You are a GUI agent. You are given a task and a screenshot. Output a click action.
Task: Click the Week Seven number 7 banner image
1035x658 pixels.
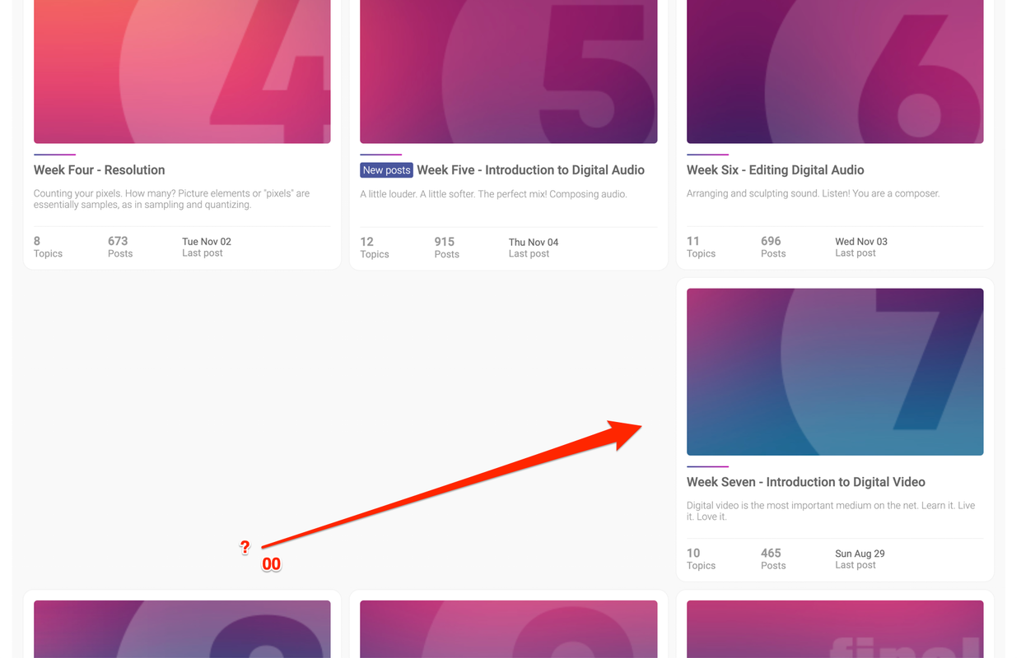tap(835, 372)
